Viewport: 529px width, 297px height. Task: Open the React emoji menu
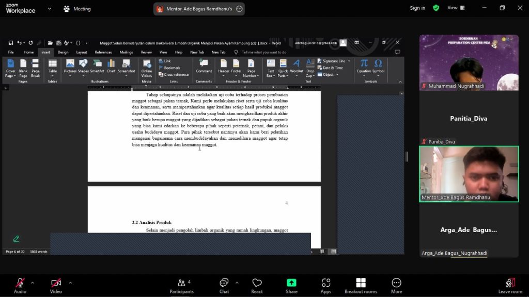257,284
